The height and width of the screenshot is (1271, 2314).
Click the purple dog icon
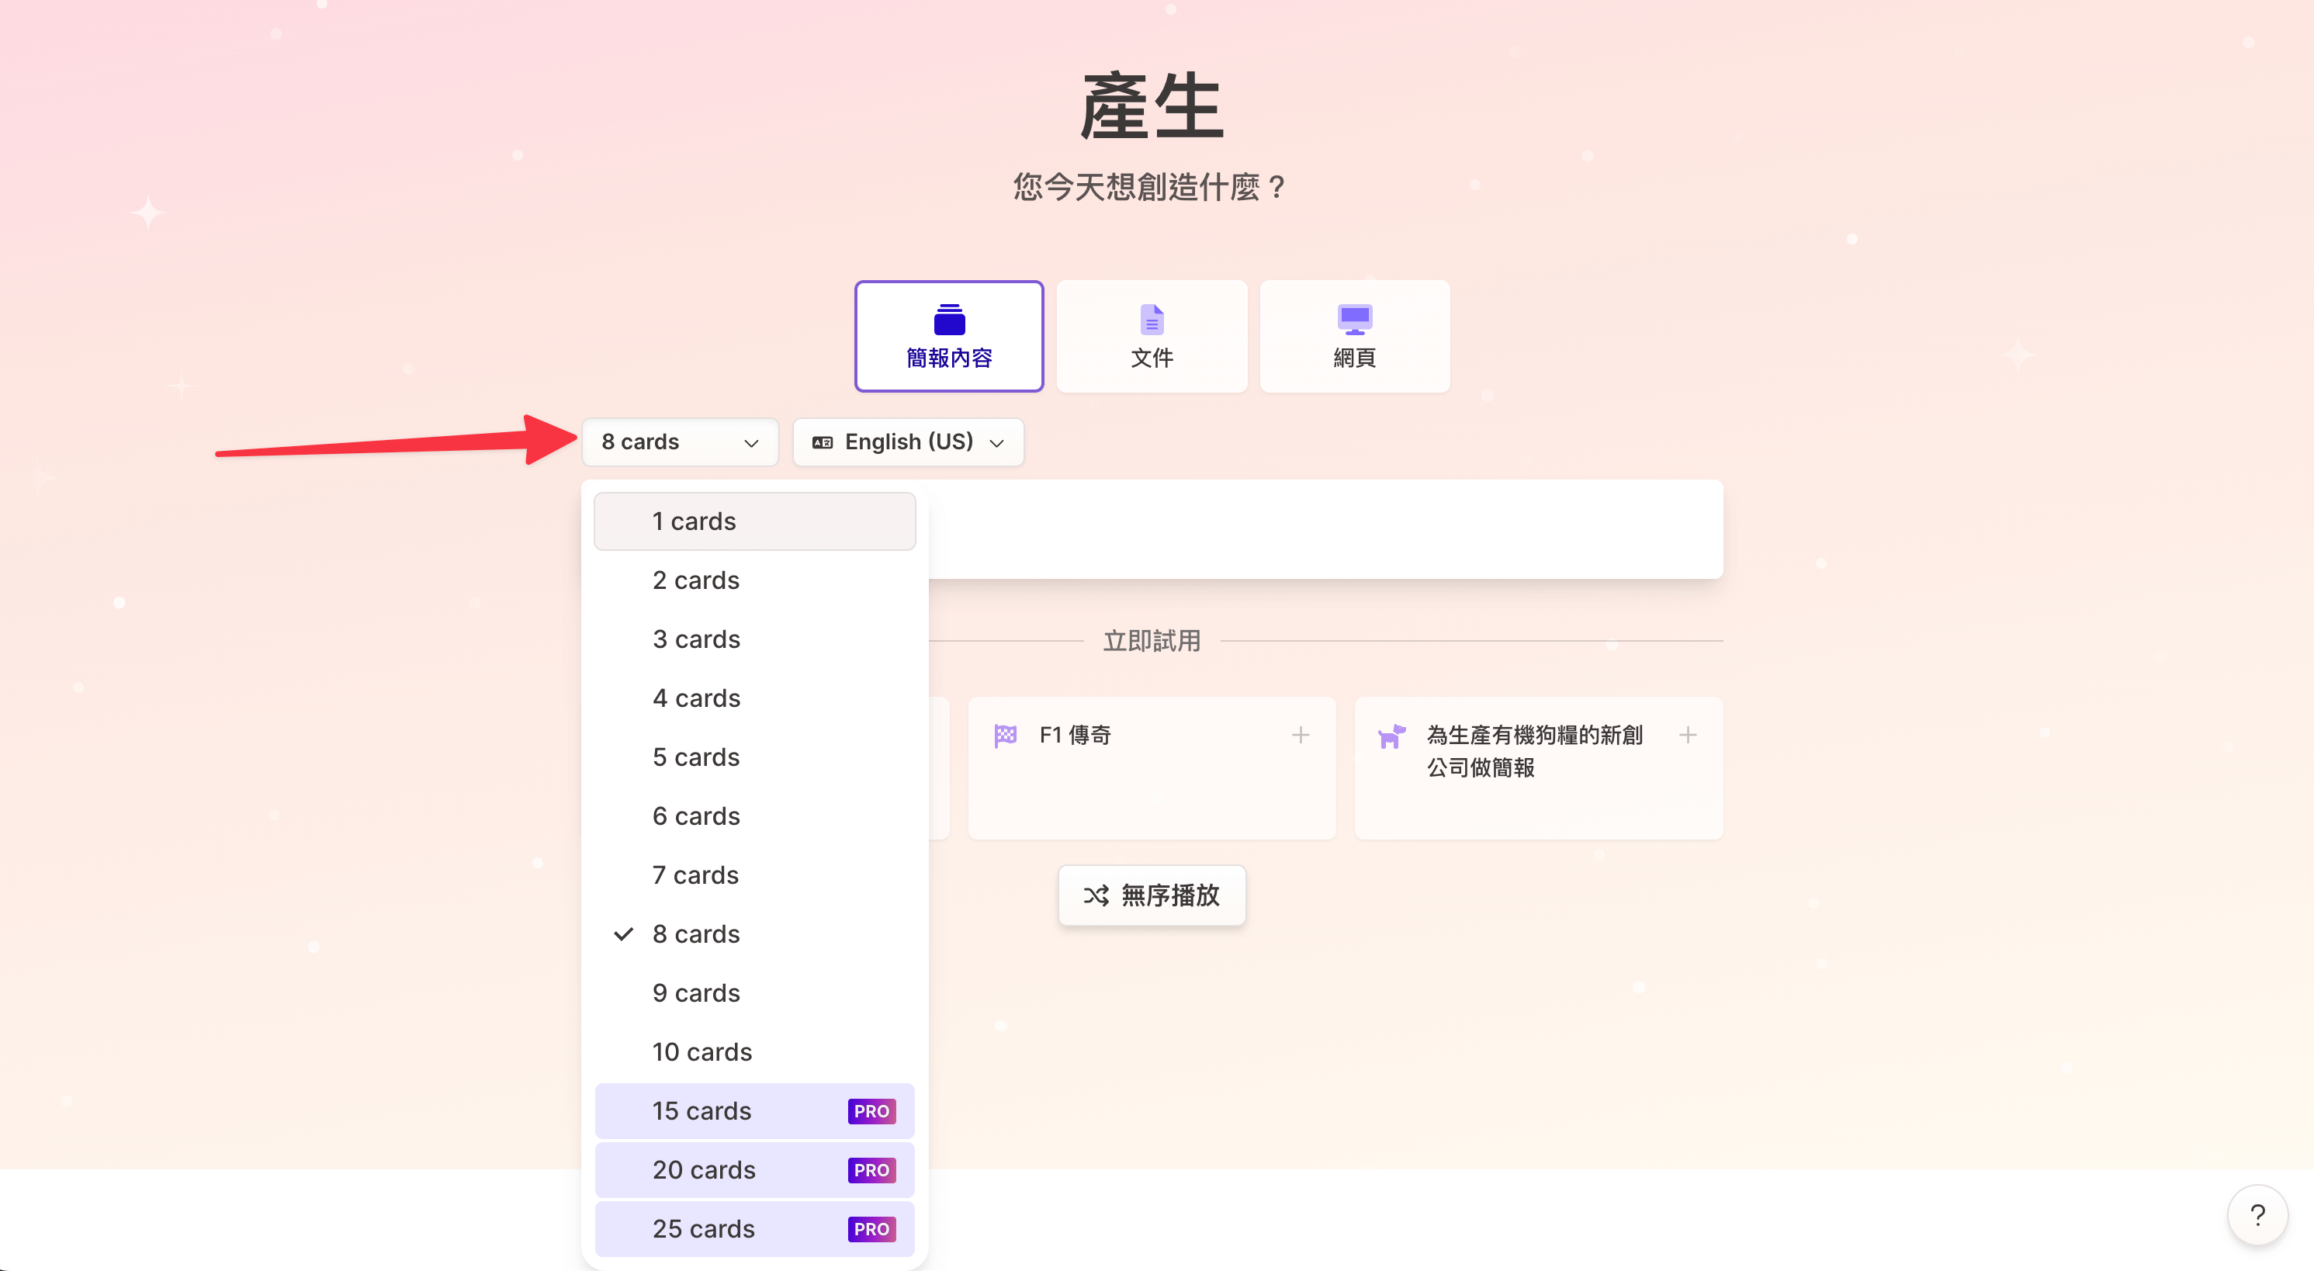[1391, 736]
